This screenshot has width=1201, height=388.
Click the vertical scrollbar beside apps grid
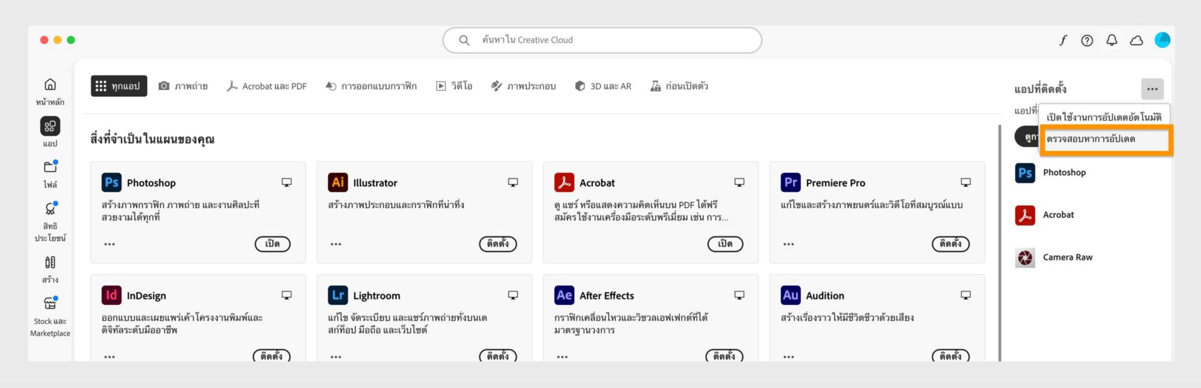click(1000, 242)
